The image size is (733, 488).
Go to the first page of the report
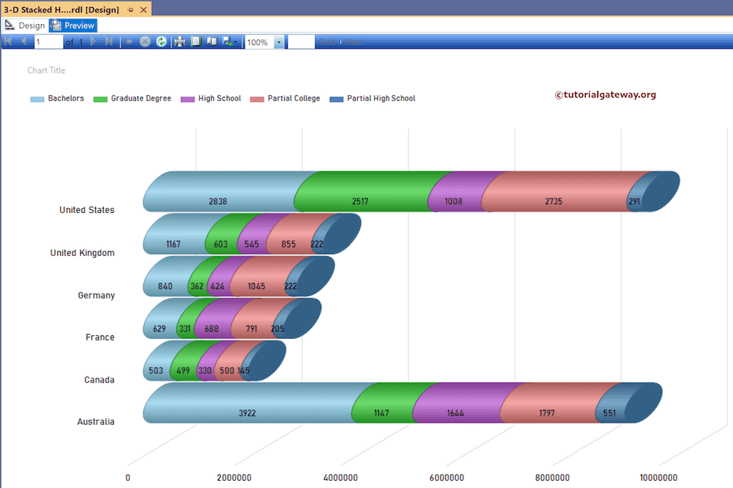coord(9,41)
